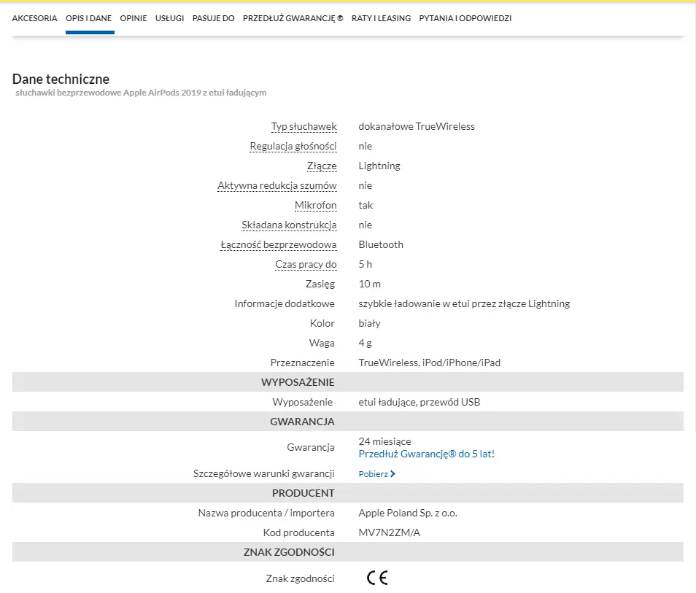Click the 'MV7N2ZM/A' manufacturer code

tap(390, 532)
